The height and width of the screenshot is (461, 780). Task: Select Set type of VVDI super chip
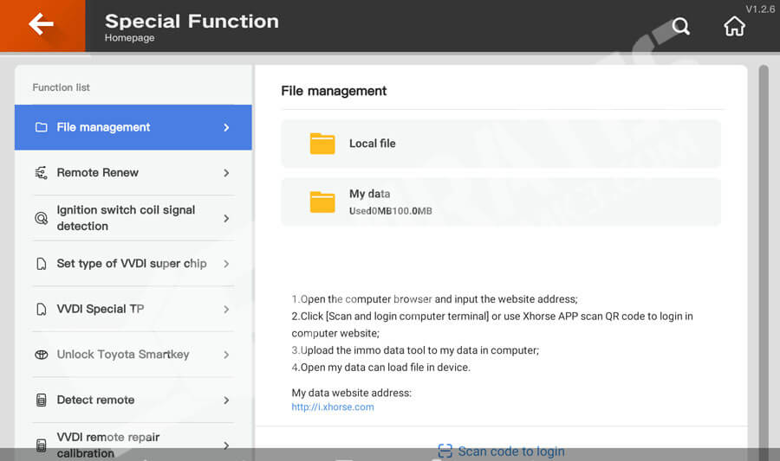[131, 264]
